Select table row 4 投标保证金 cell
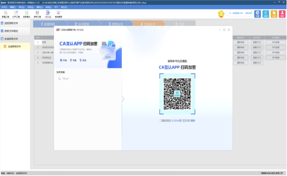Image resolution: width=287 pixels, height=176 pixels. 48,58
